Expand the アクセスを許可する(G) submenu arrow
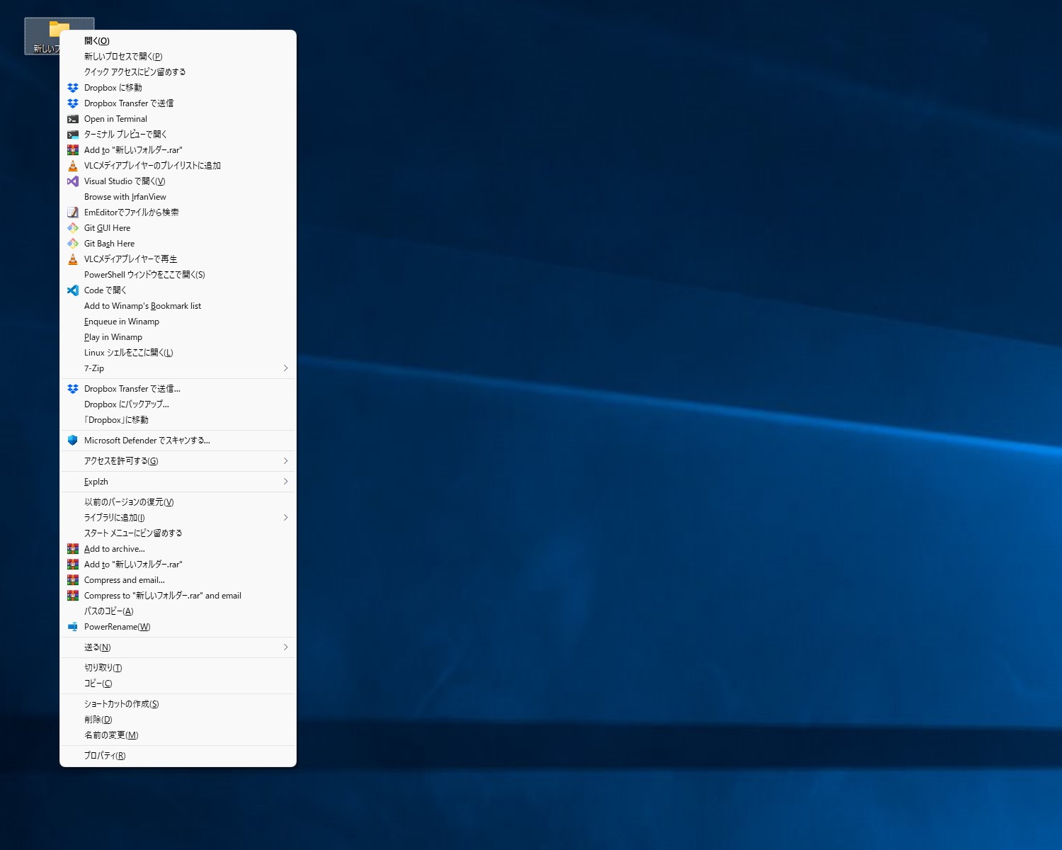Image resolution: width=1062 pixels, height=850 pixels. coord(285,461)
